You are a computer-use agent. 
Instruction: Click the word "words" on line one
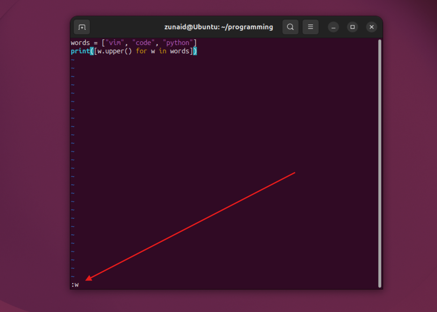click(80, 43)
